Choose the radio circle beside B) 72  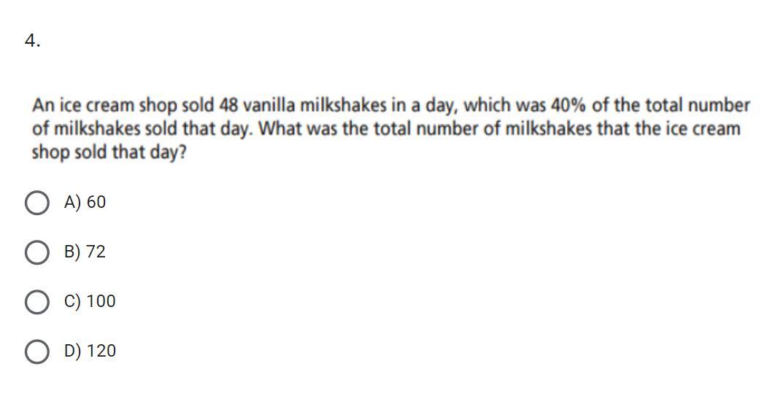[36, 252]
